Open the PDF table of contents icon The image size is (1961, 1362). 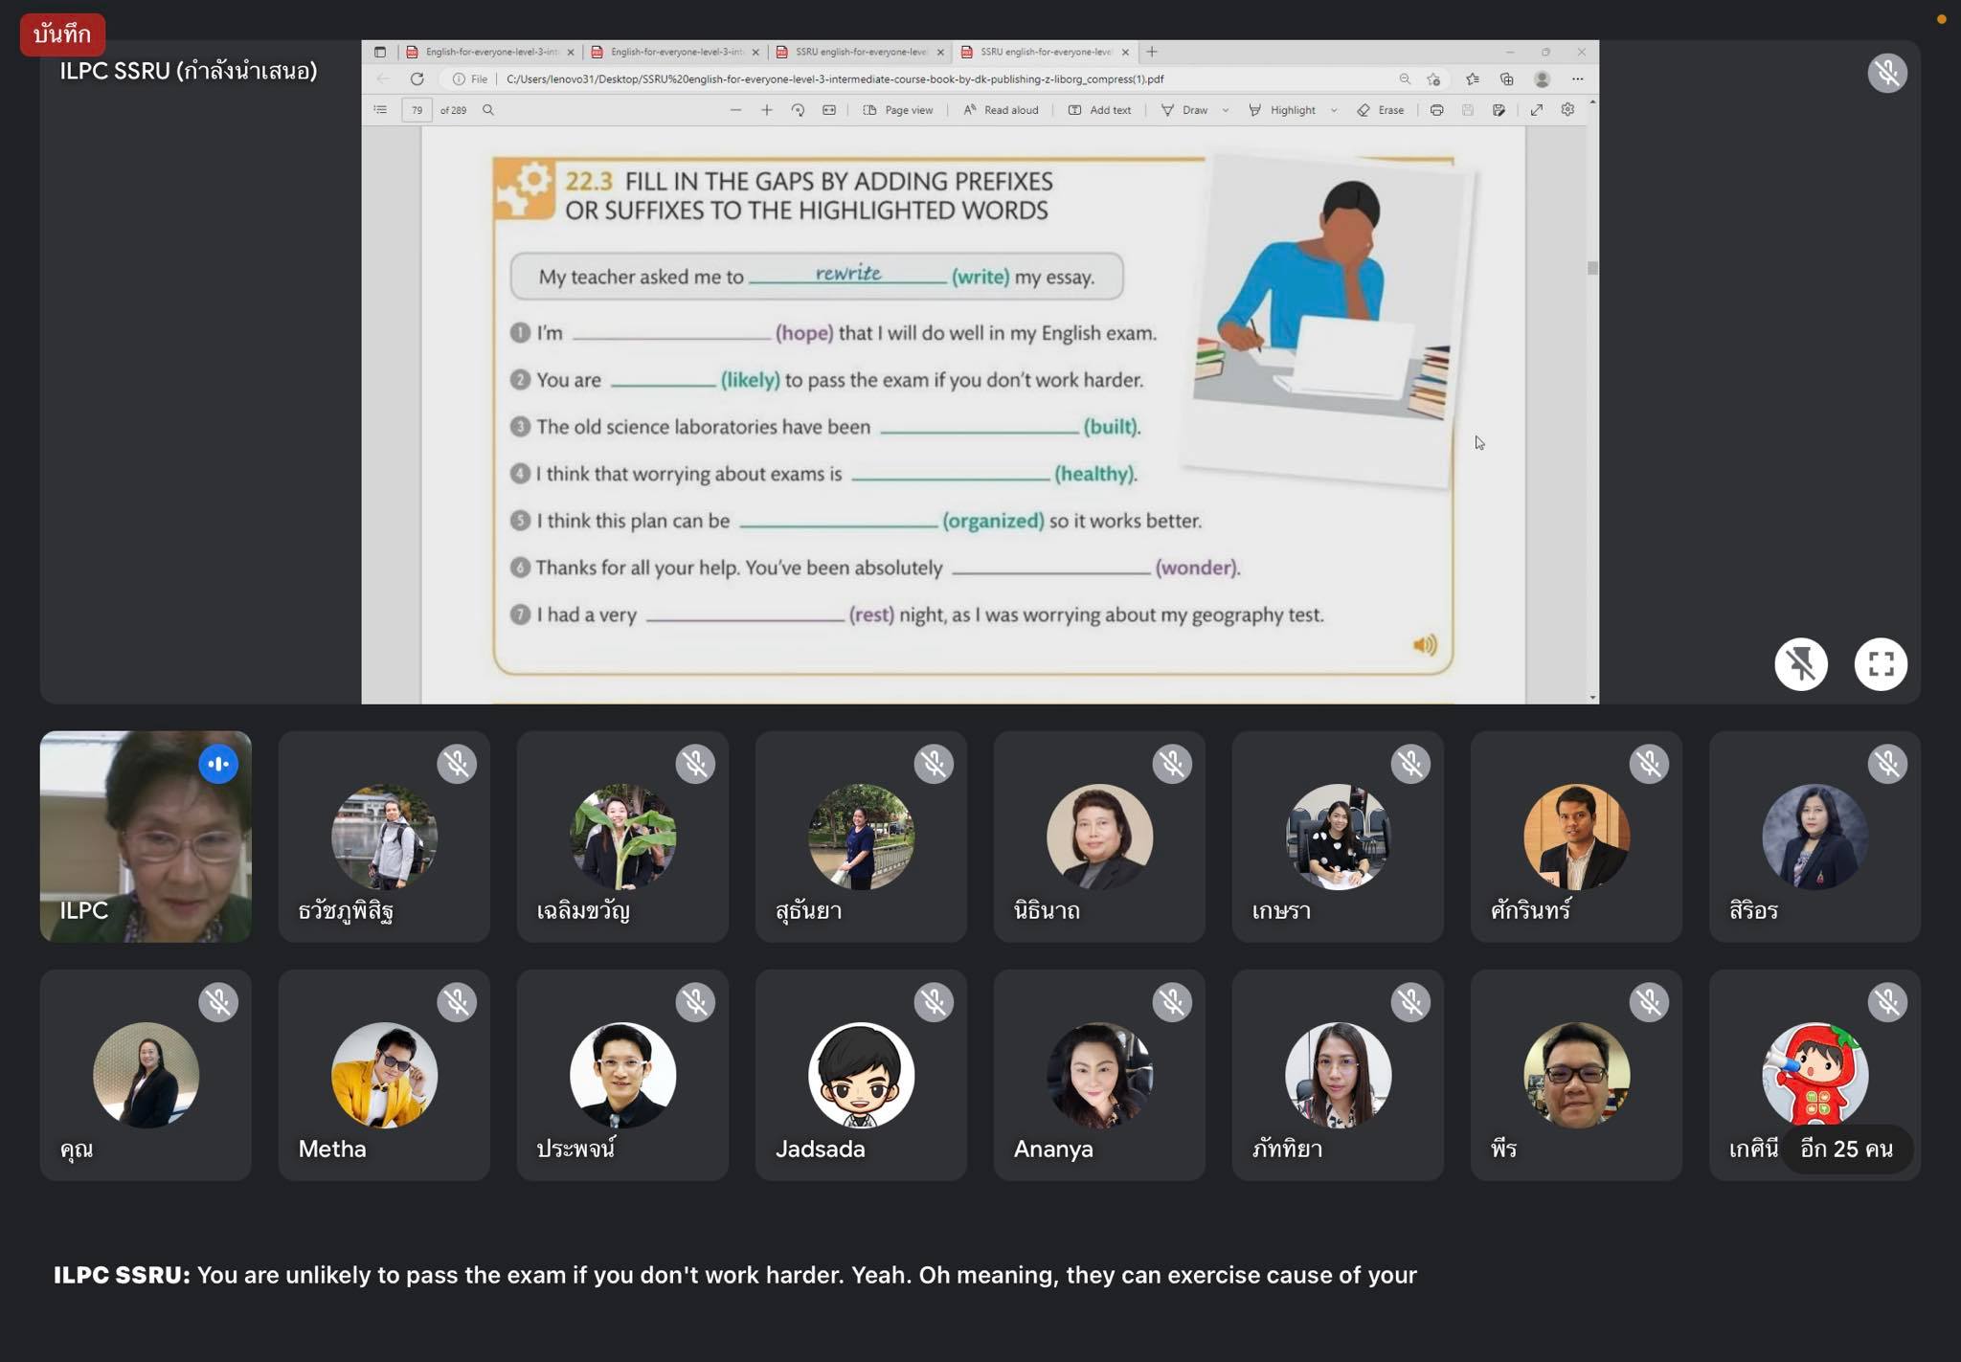pos(380,110)
